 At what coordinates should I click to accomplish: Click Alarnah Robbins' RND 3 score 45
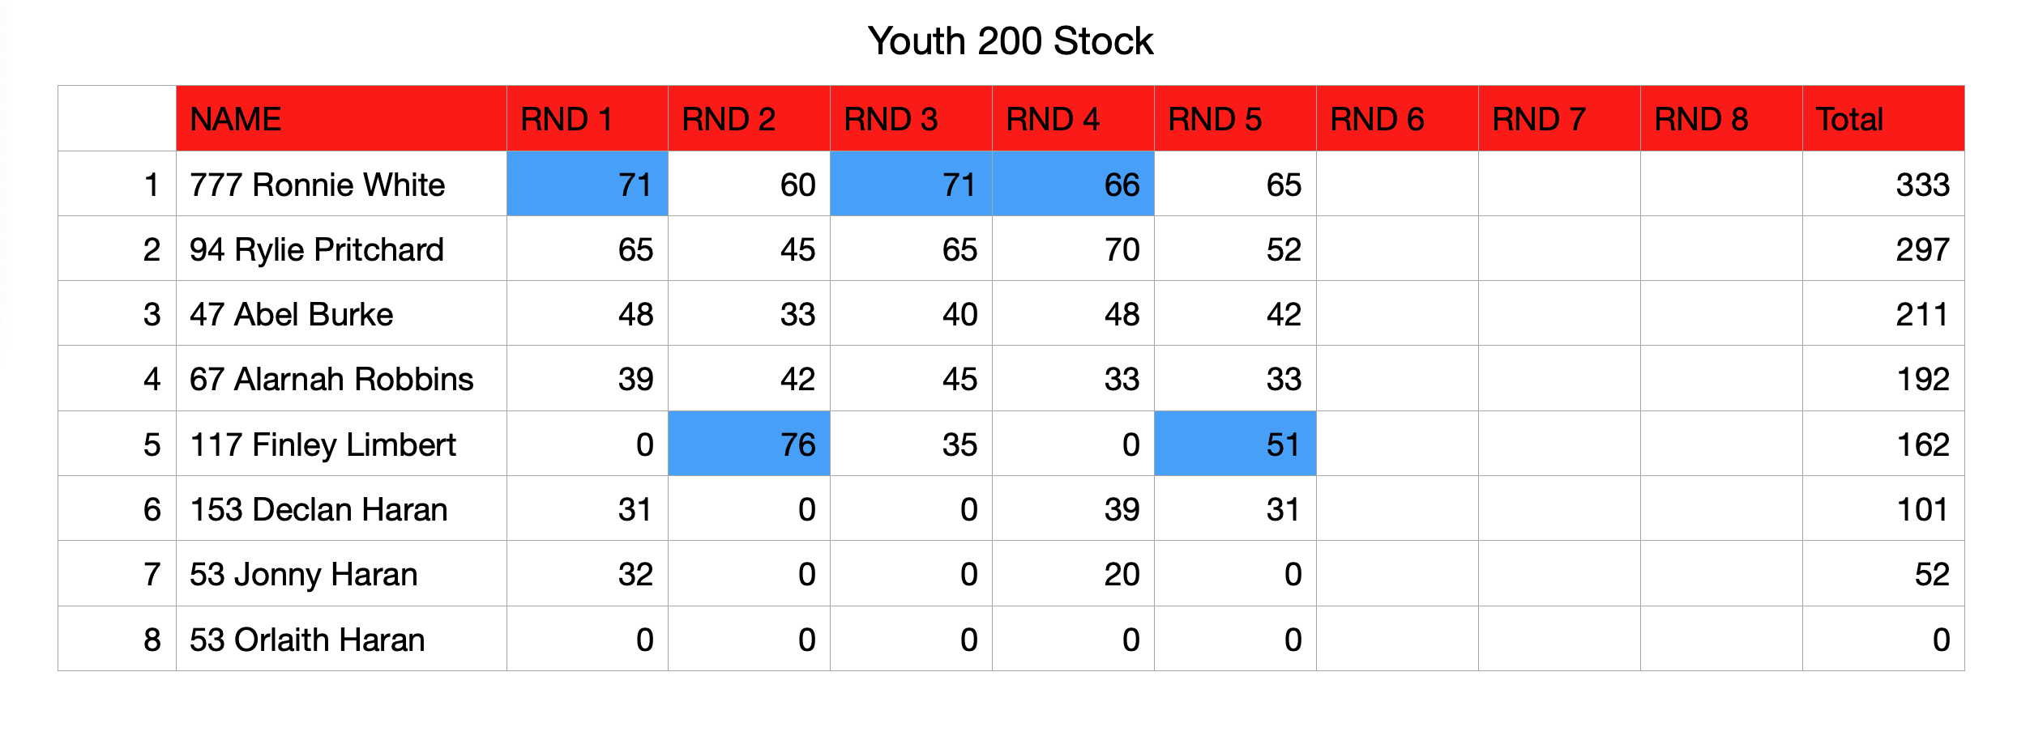[x=911, y=378]
